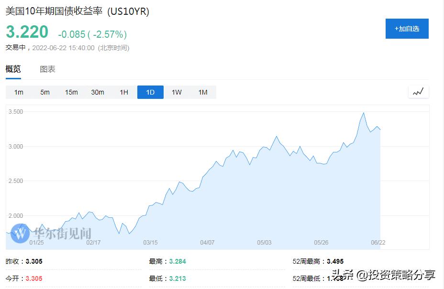
Task: Select the 1H time interval
Action: click(x=123, y=92)
